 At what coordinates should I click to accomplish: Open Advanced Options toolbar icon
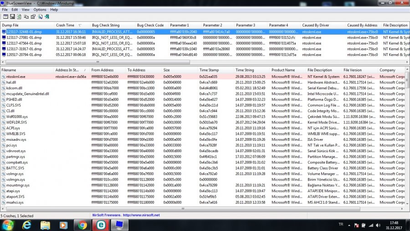(5, 17)
